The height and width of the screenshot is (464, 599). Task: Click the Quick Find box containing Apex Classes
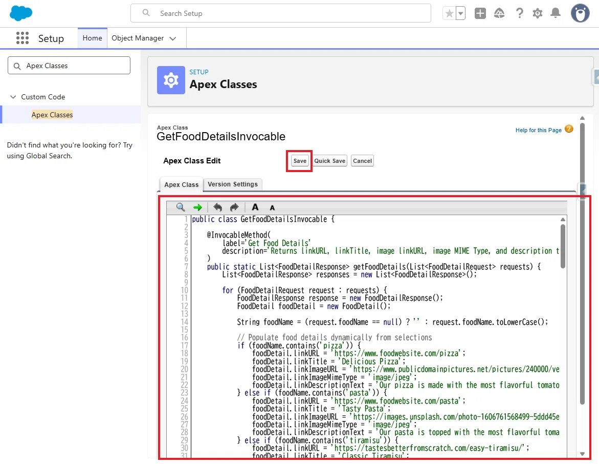[69, 66]
